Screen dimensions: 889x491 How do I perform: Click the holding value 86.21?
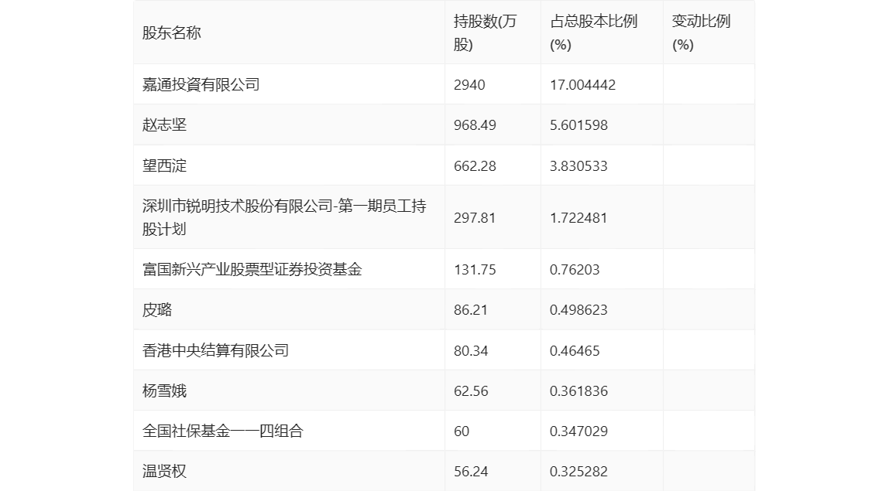tap(471, 310)
